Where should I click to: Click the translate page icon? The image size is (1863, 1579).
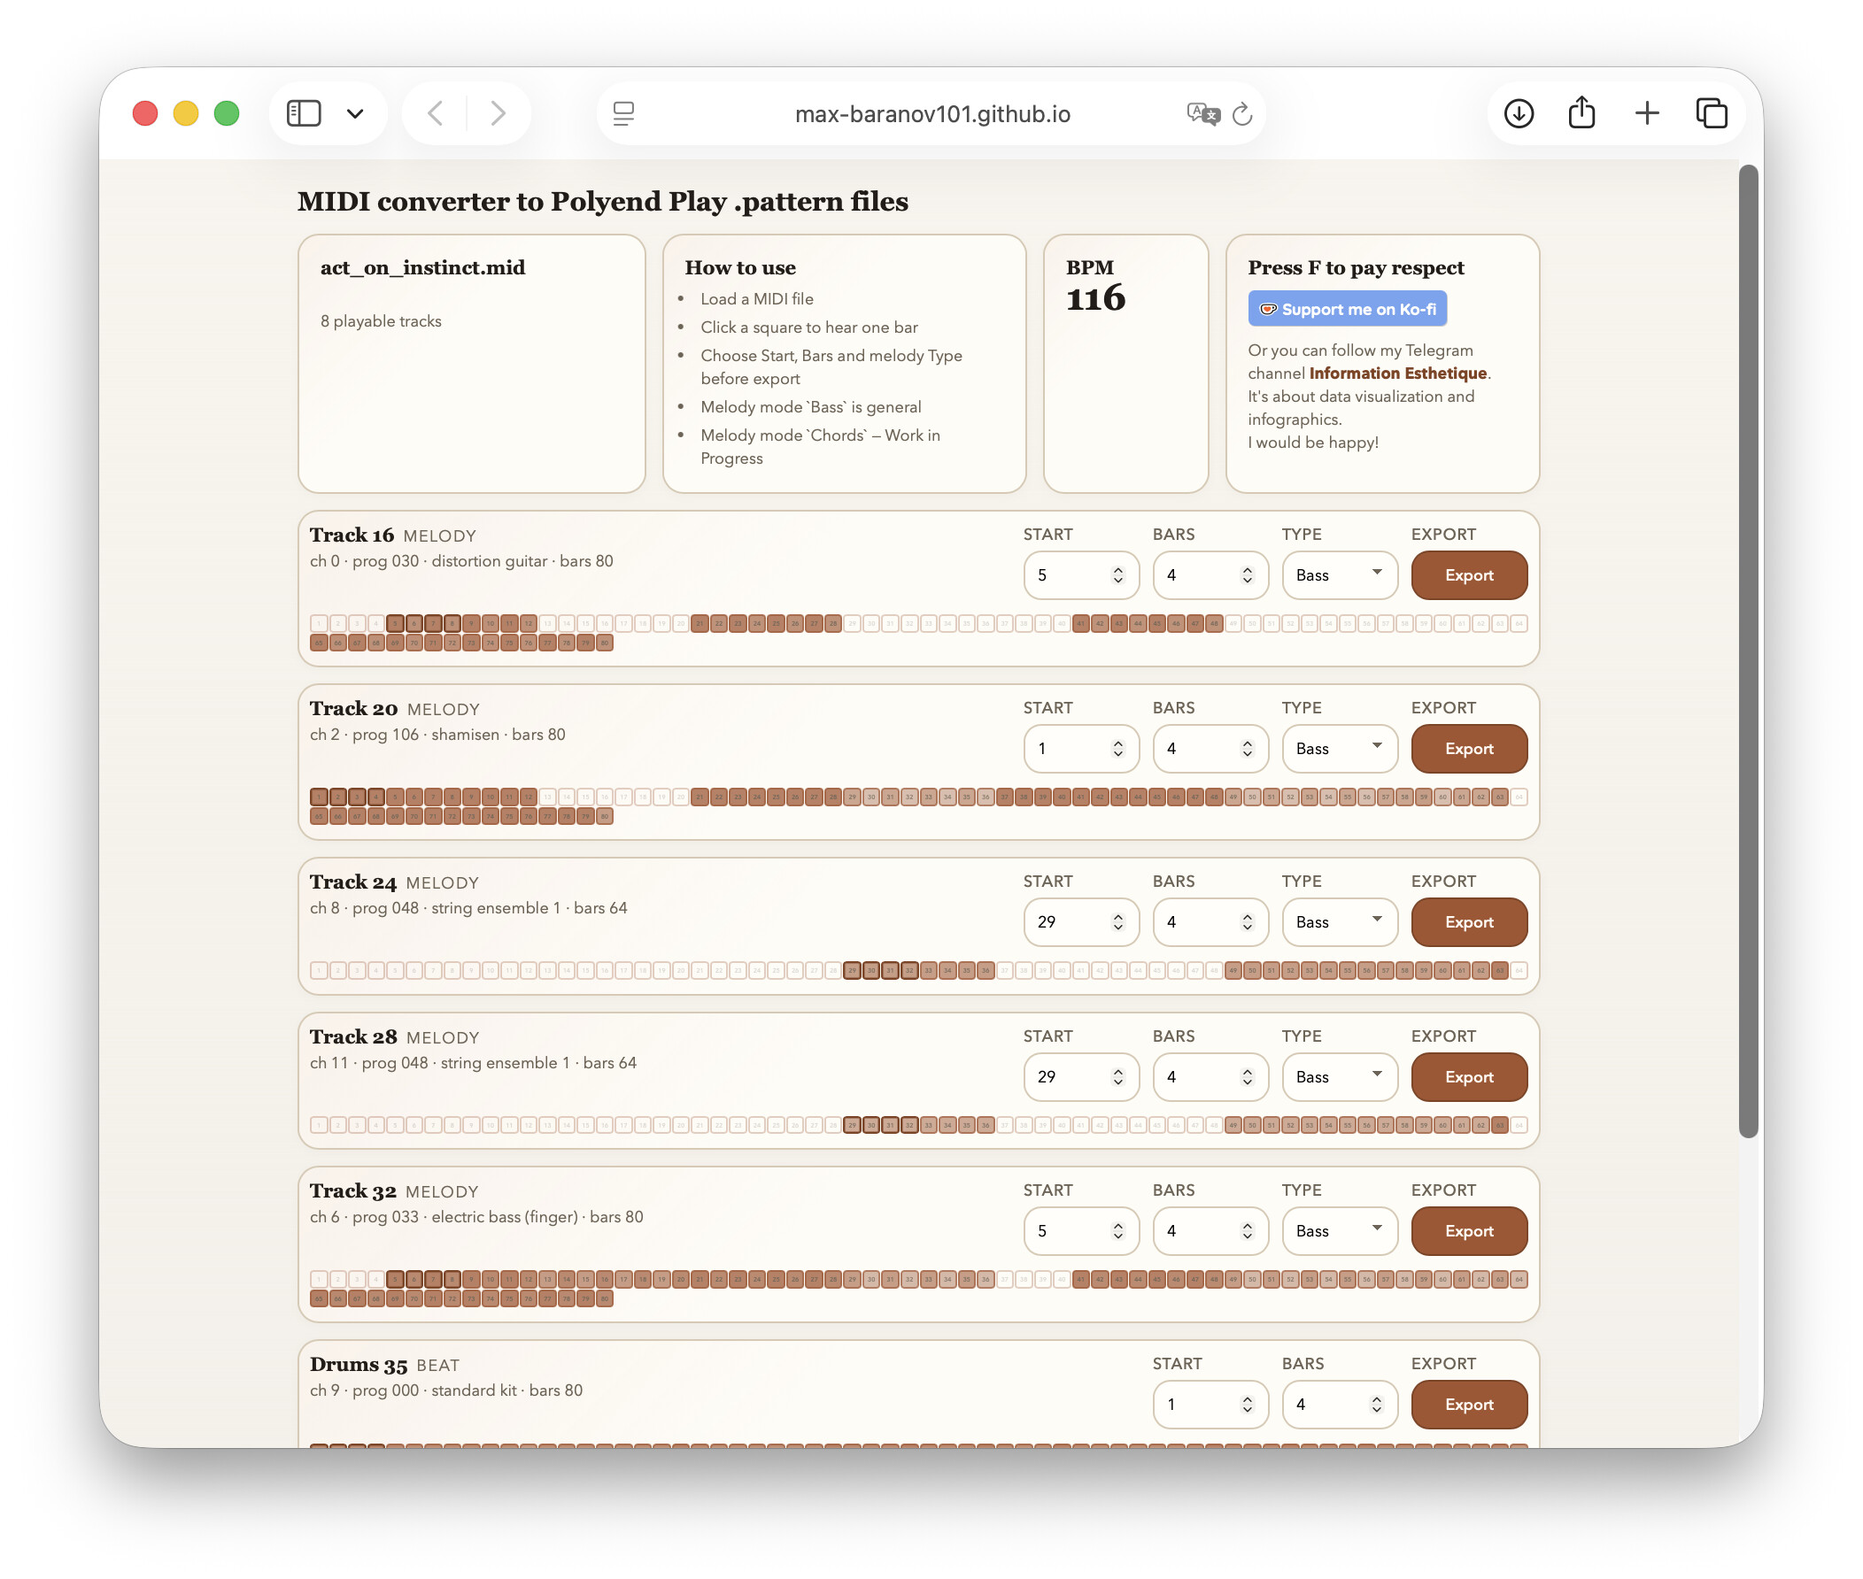tap(1202, 113)
